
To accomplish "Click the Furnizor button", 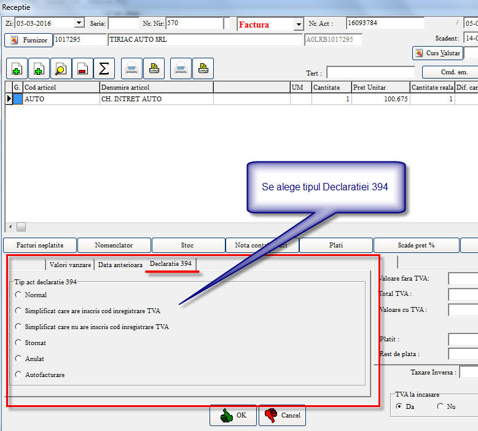I will (28, 41).
